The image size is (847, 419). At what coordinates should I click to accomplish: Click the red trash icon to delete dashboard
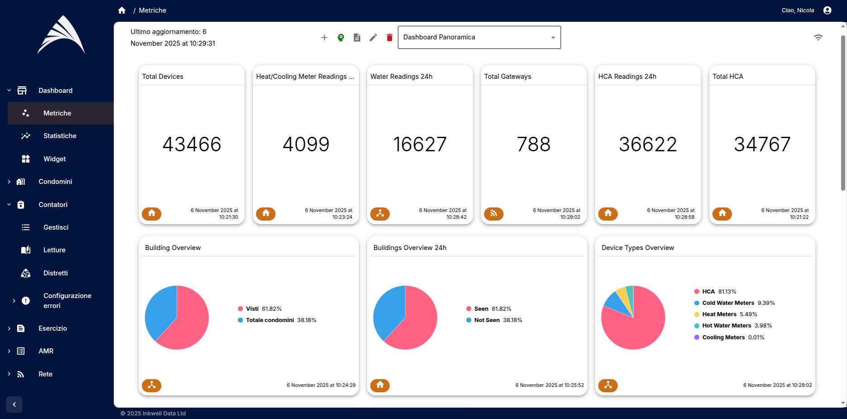click(x=389, y=38)
